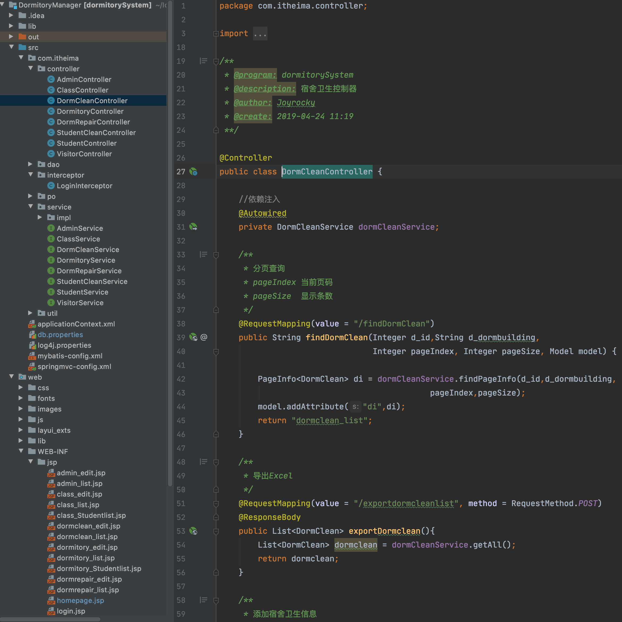Expand the folded import block on line 3
Viewport: 622px width, 622px height.
coord(216,33)
